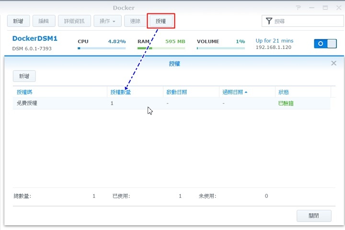Close the Docker window
Screen dimensions: 345x230
click(x=337, y=8)
